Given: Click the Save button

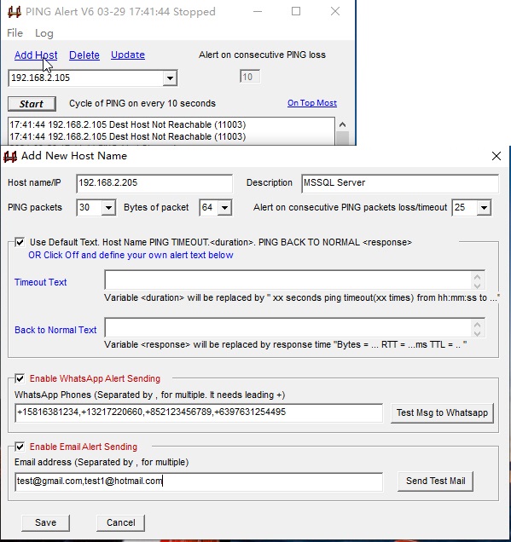Looking at the screenshot, I should click(x=45, y=523).
